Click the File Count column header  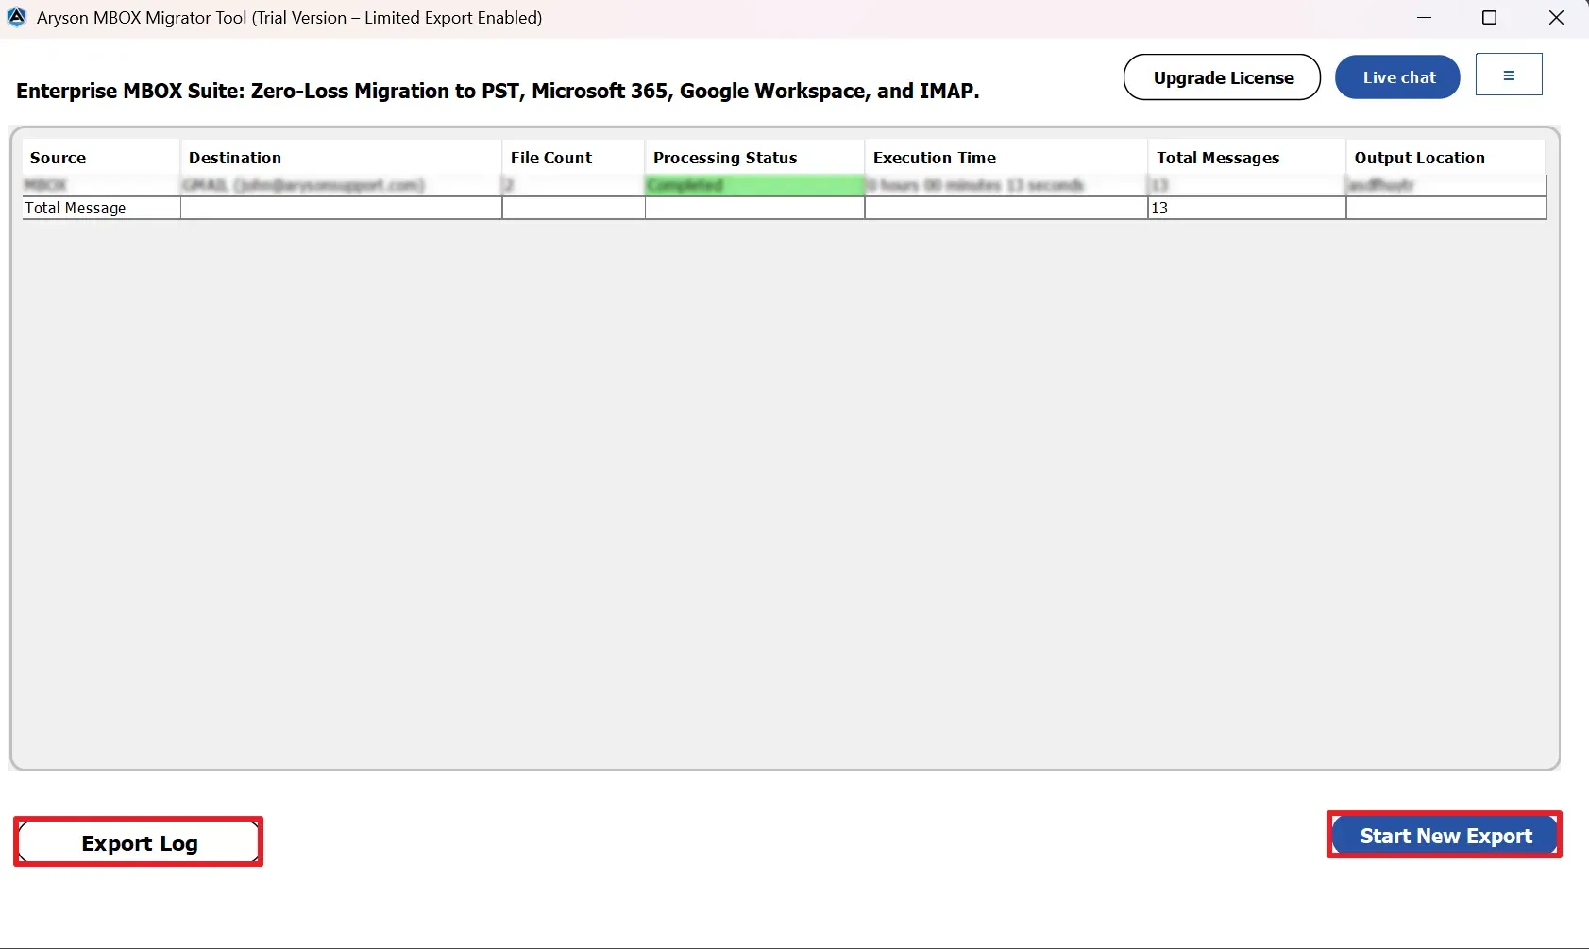pyautogui.click(x=574, y=158)
